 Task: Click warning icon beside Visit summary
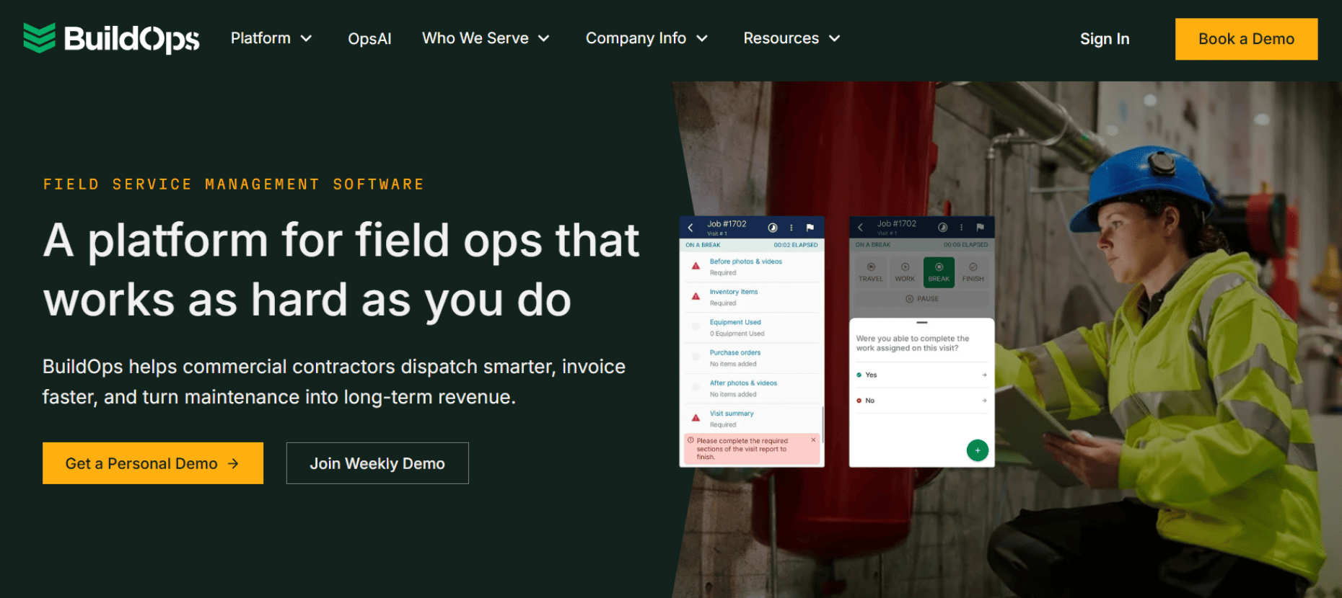click(x=696, y=418)
